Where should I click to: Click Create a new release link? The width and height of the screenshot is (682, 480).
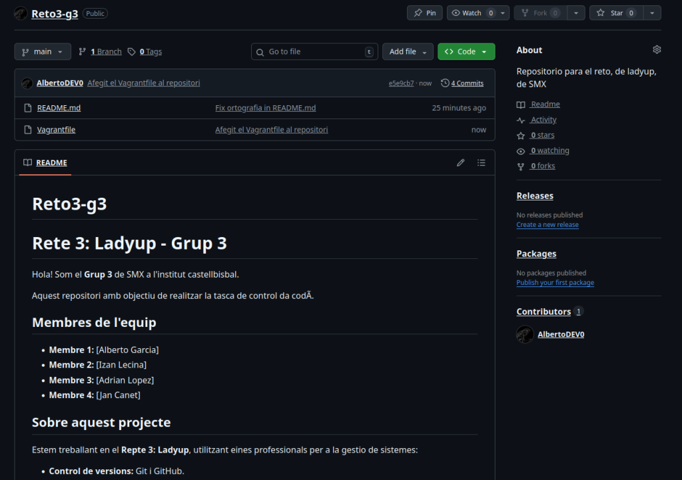547,225
